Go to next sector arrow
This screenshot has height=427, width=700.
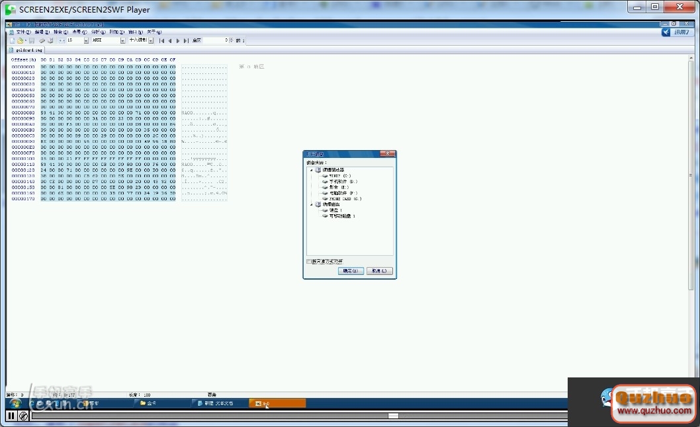point(177,40)
